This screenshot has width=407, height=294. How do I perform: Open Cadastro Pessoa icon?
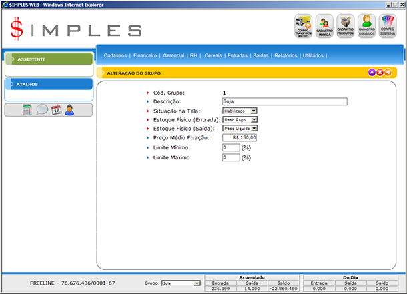325,27
